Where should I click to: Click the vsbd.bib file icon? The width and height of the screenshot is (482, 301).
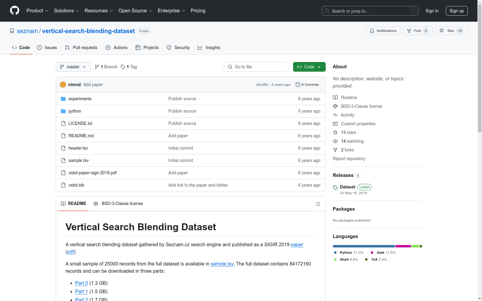(63, 185)
